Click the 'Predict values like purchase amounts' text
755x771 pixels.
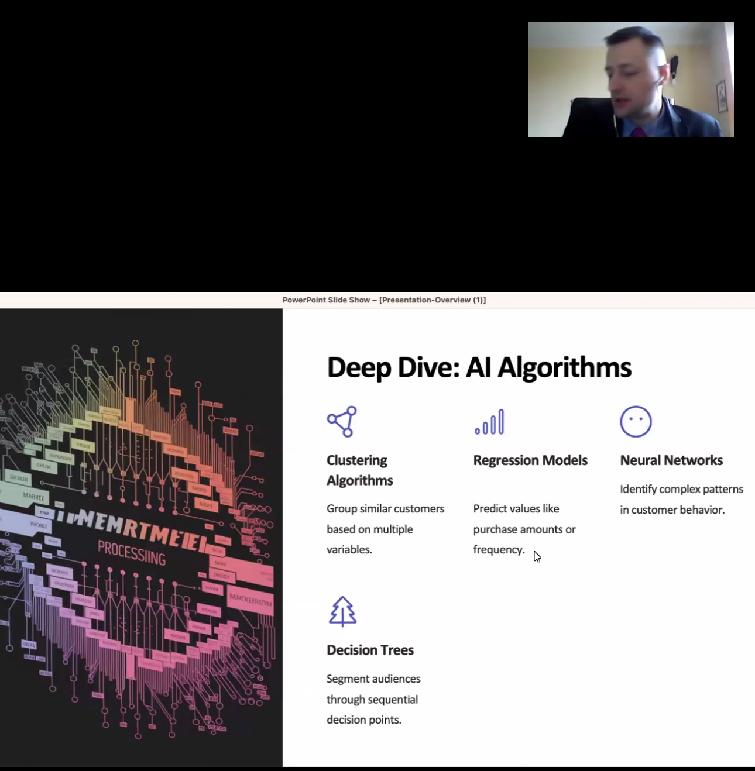(x=524, y=529)
